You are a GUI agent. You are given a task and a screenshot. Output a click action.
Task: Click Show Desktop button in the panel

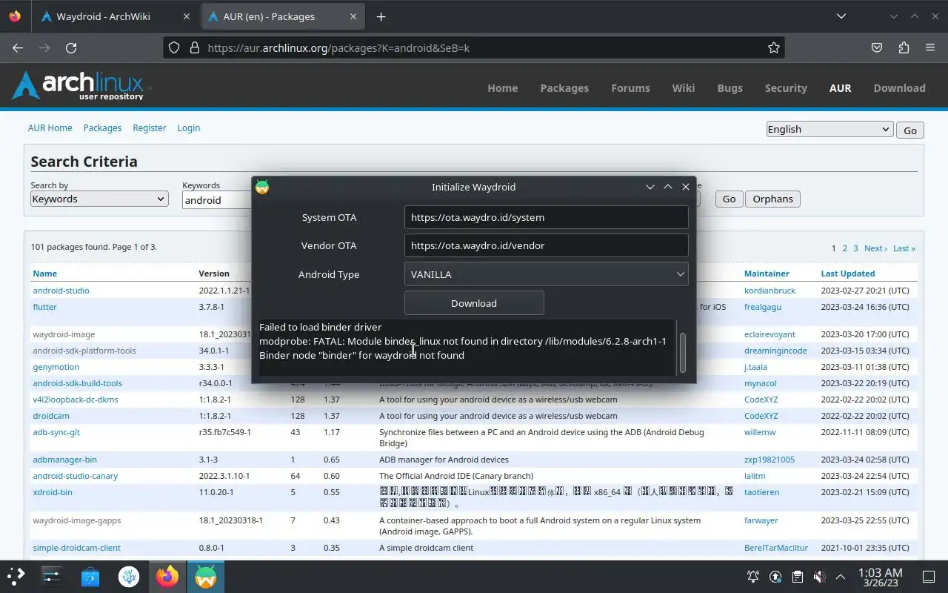(928, 576)
